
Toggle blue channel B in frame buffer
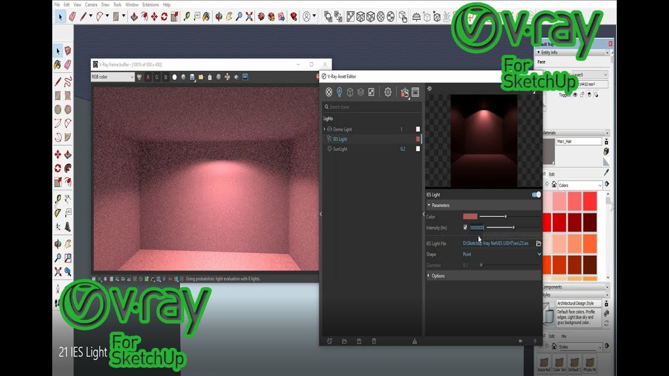[x=166, y=77]
